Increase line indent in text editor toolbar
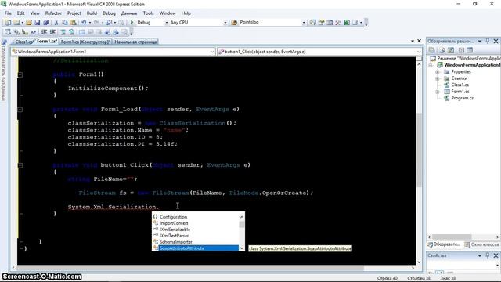501x282 pixels. point(52,32)
